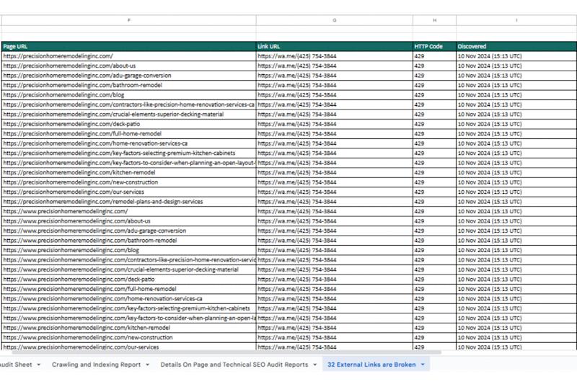
Task: Select column I header
Action: pyautogui.click(x=516, y=20)
